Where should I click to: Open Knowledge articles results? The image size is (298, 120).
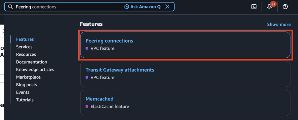[35, 70]
